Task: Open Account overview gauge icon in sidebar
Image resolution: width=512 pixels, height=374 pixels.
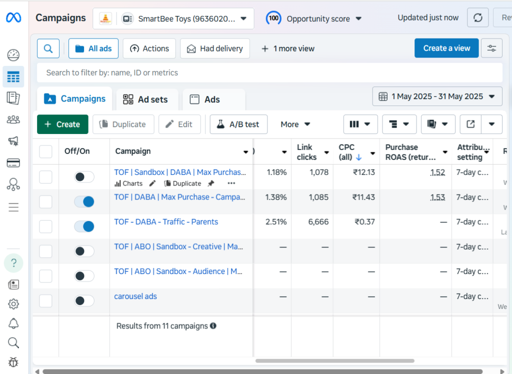Action: (13, 55)
